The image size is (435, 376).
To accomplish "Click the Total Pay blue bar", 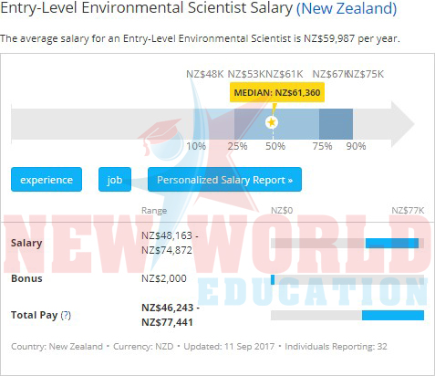I will pos(393,315).
